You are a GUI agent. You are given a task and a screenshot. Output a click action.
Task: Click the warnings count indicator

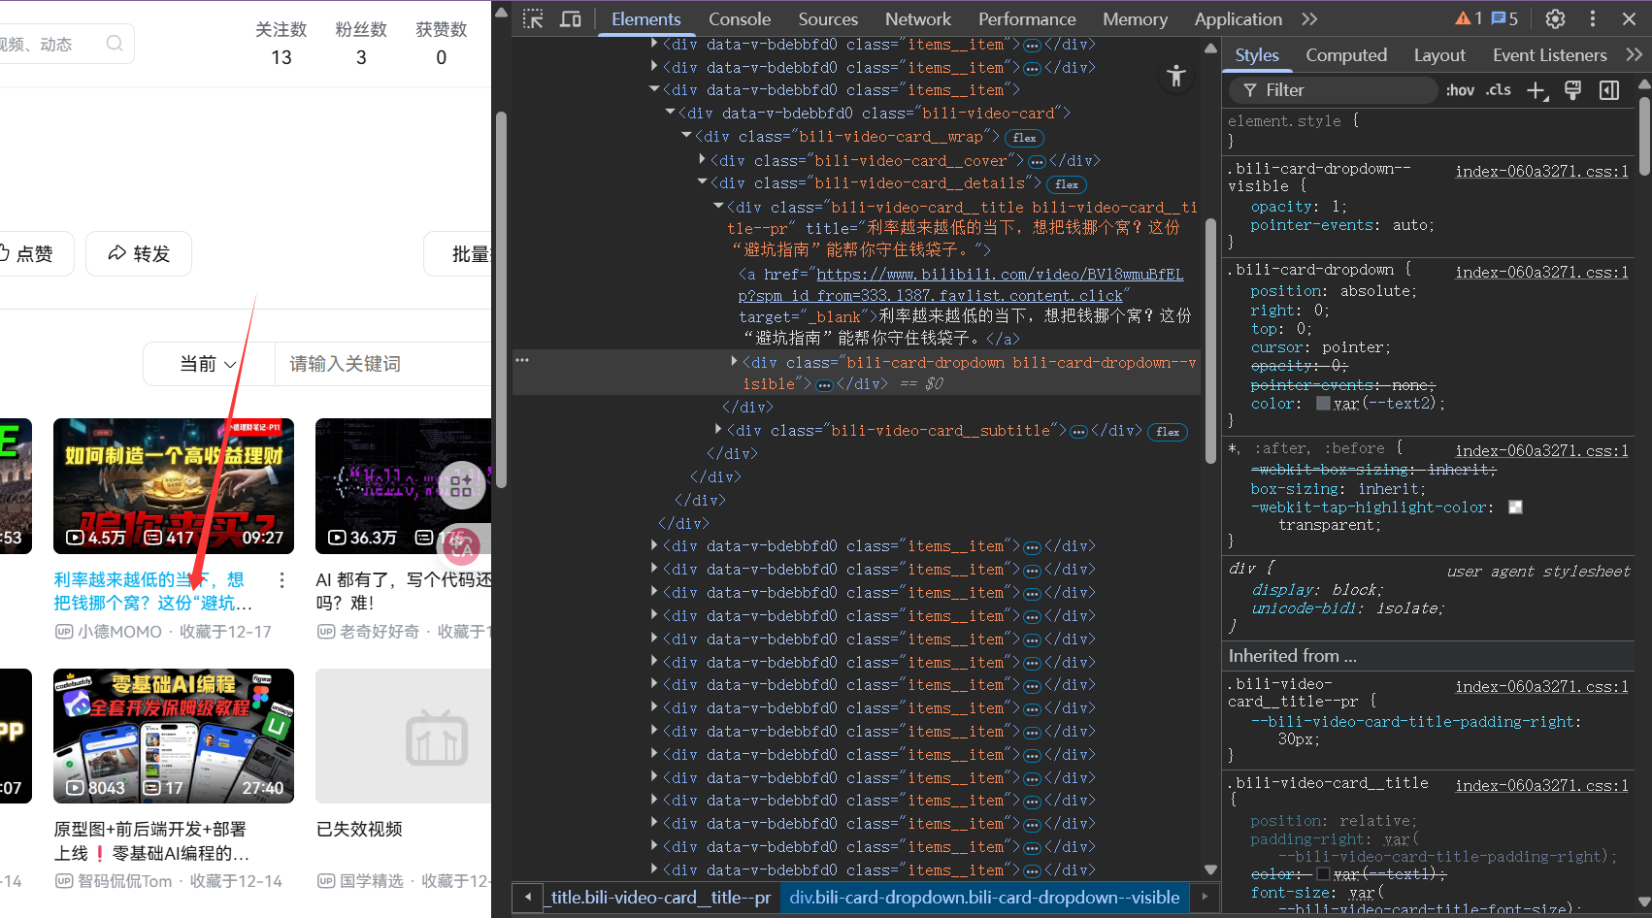click(x=1468, y=18)
